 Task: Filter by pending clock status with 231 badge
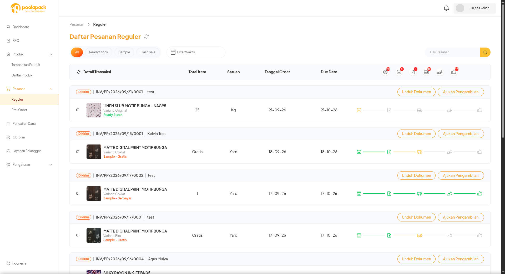(385, 72)
